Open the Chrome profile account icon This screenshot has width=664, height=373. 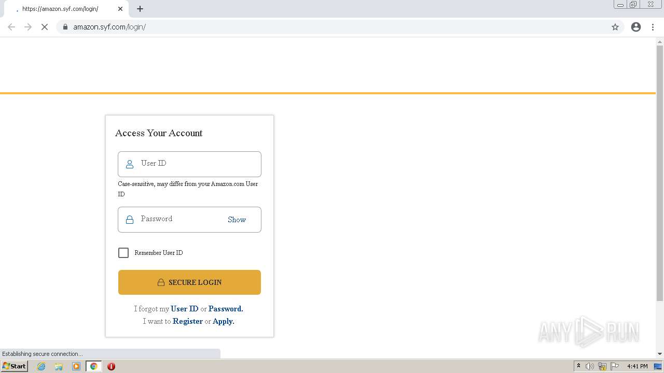coord(636,27)
